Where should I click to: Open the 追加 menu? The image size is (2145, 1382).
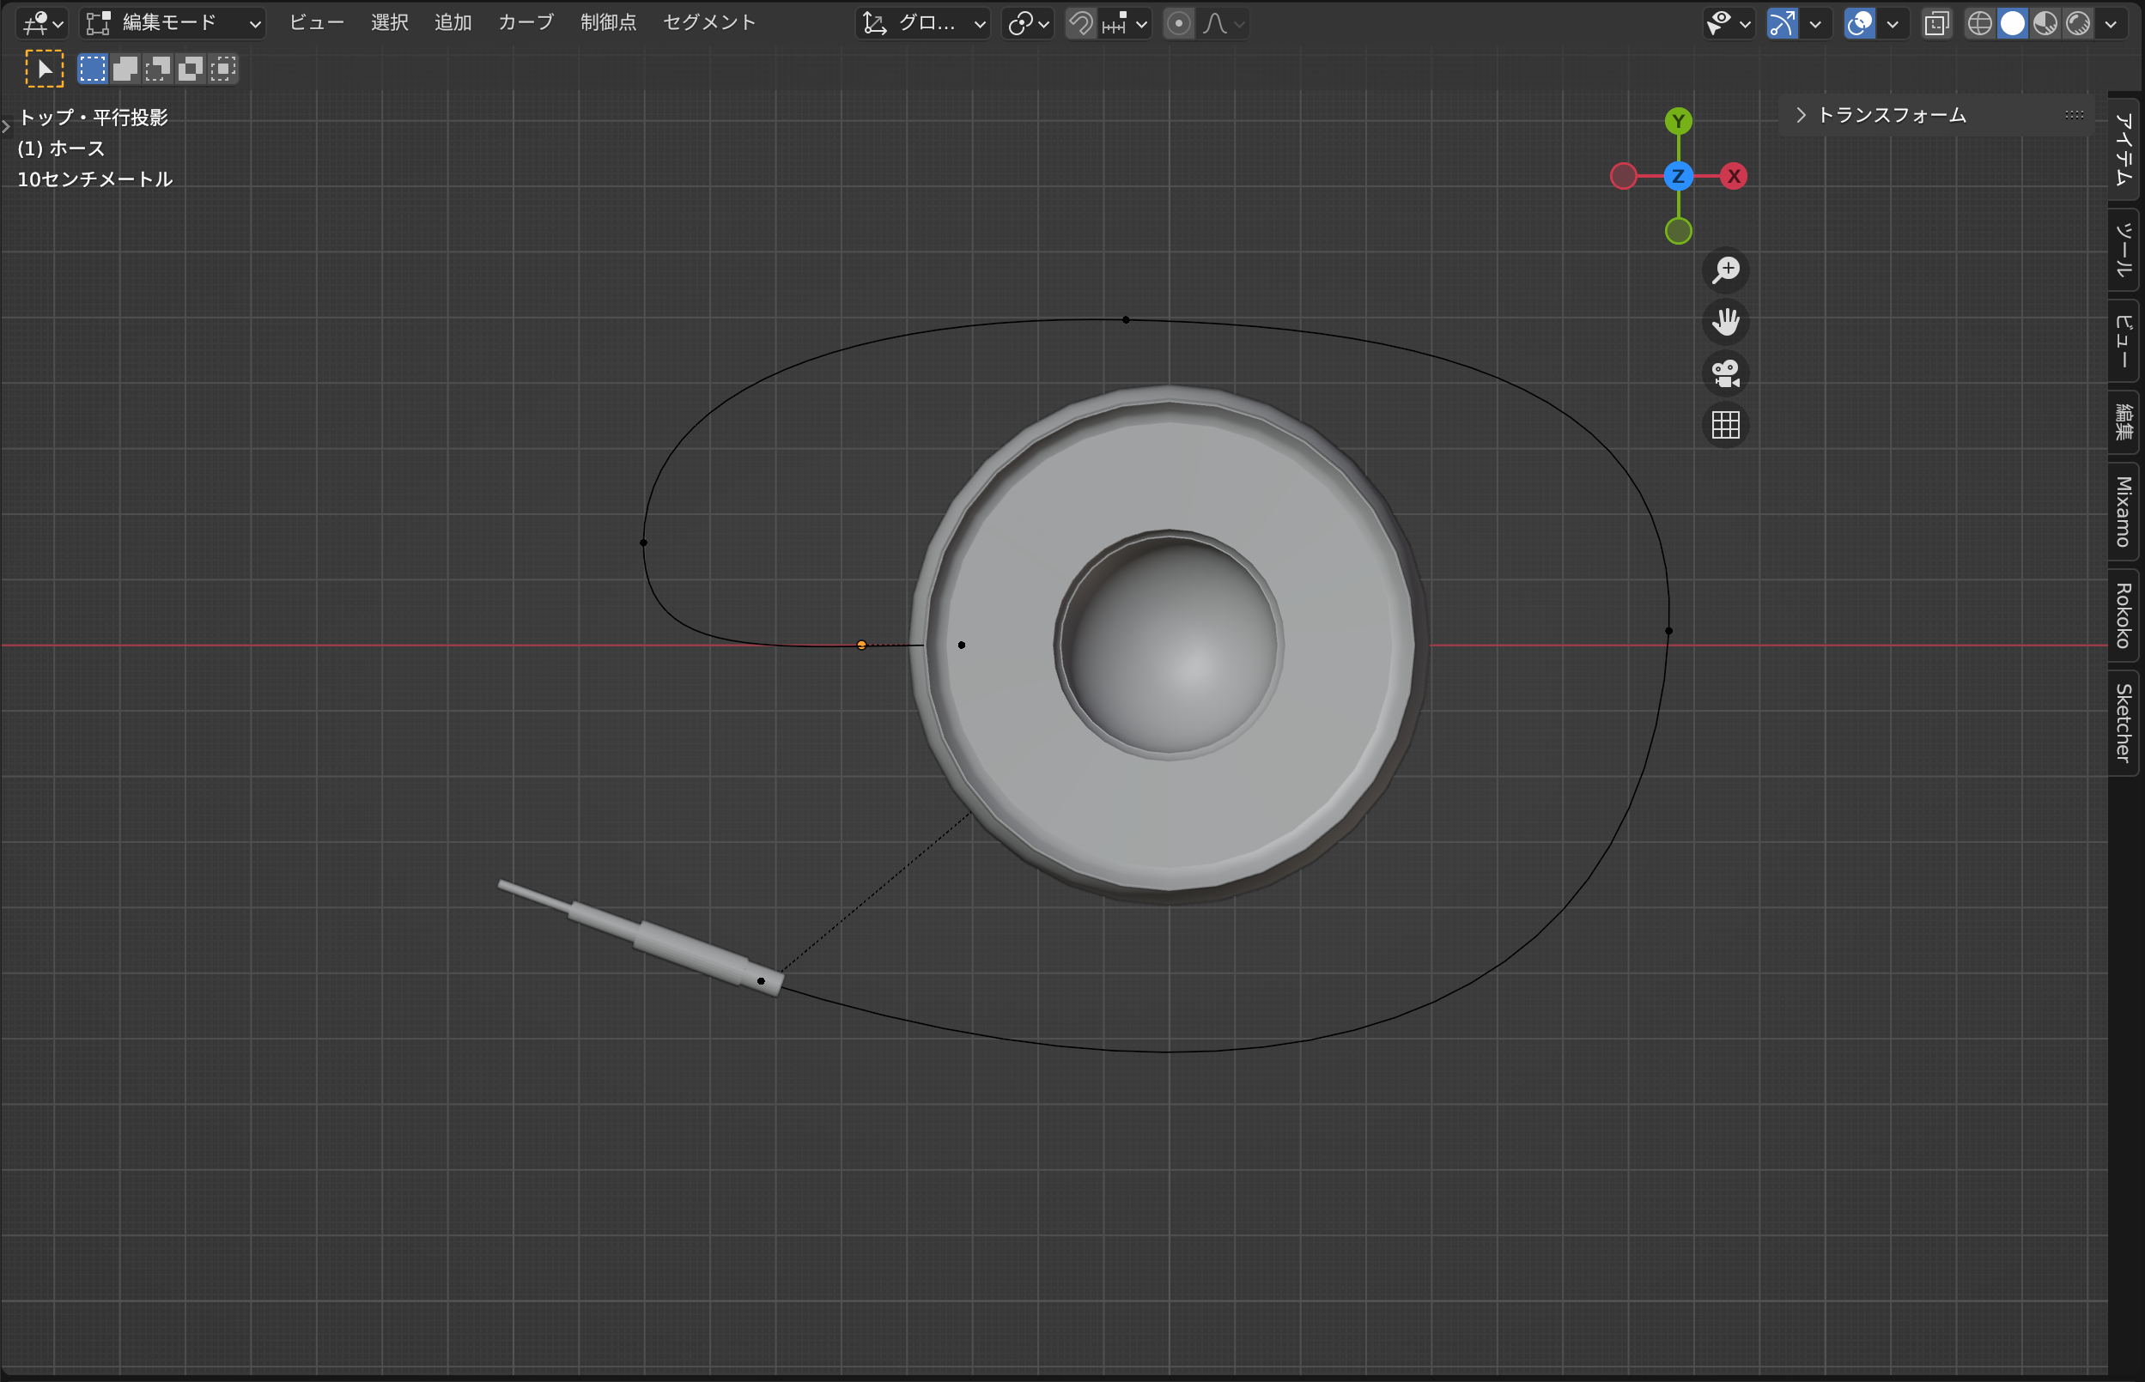coord(453,22)
